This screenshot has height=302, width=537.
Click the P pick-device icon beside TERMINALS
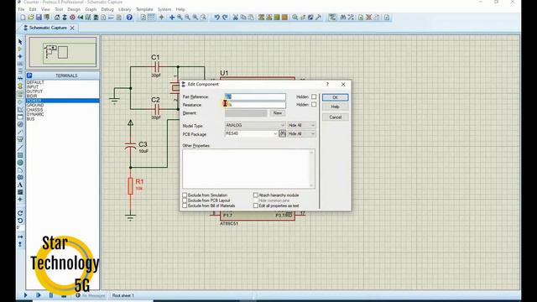point(29,75)
